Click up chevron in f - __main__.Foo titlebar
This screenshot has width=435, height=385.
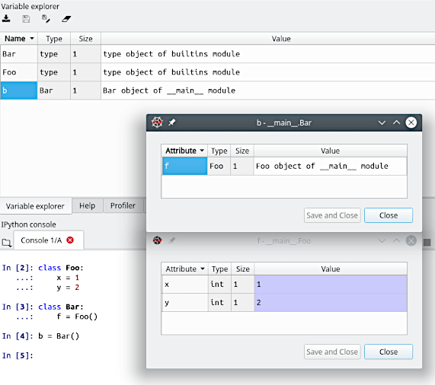[397, 240]
